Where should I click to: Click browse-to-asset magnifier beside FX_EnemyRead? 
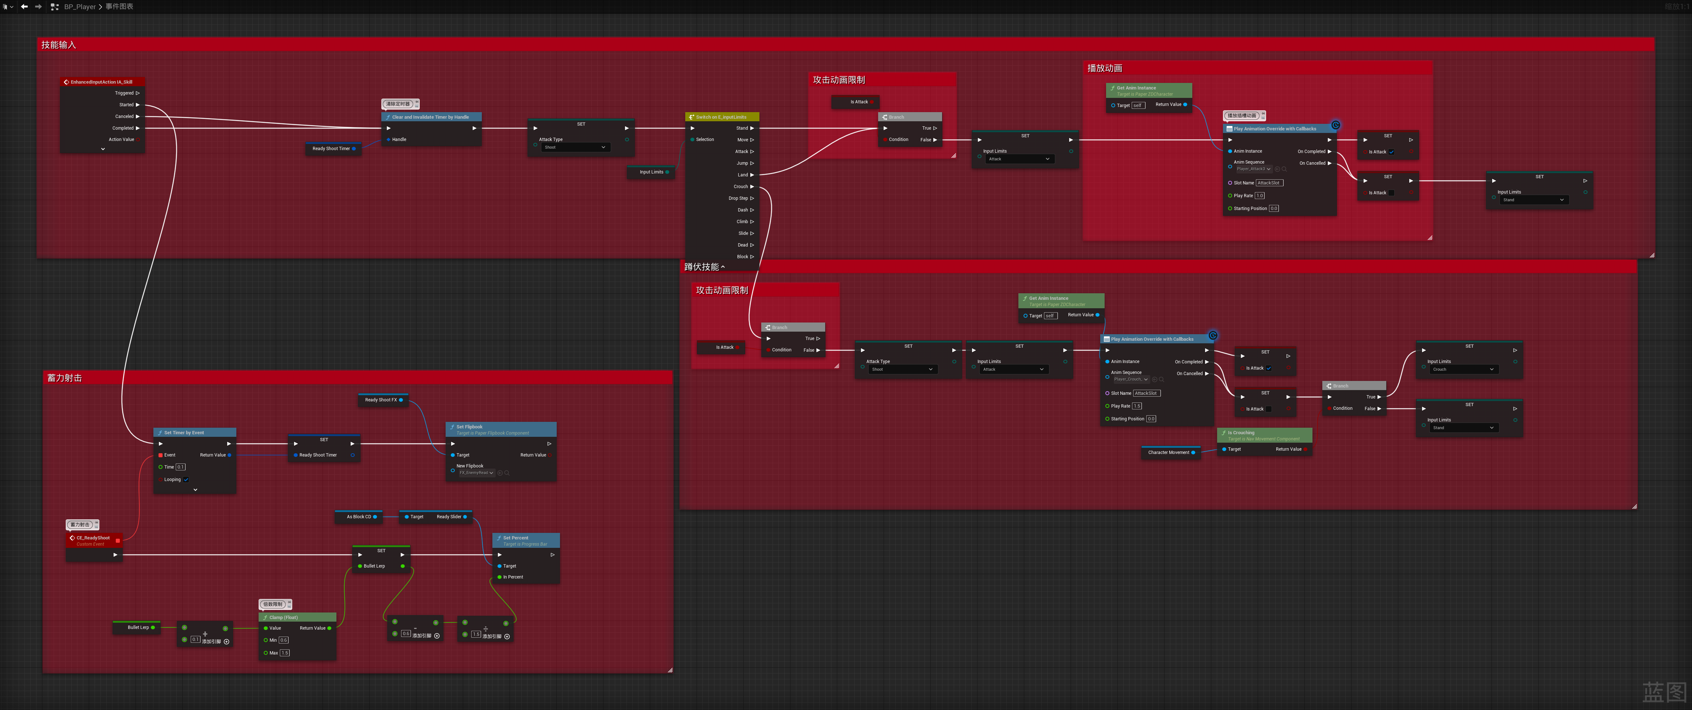coord(507,473)
